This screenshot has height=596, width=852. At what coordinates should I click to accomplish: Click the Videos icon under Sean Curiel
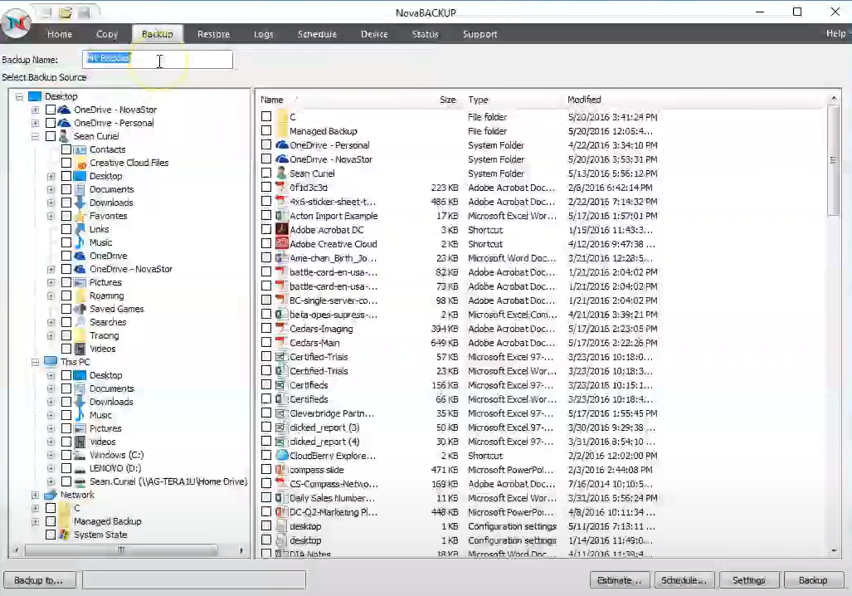point(80,349)
